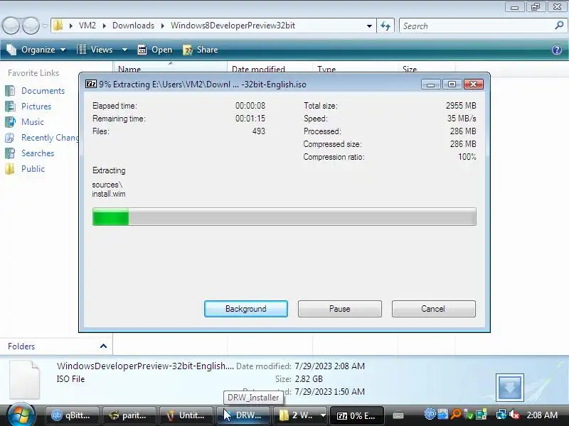Click the Views toolbar button
The image size is (569, 426).
(x=95, y=50)
